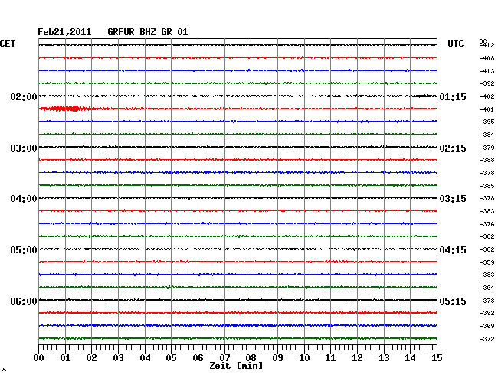Click the minute-axis tick label 07
Image resolution: width=498 pixels, height=378 pixels.
(x=224, y=357)
